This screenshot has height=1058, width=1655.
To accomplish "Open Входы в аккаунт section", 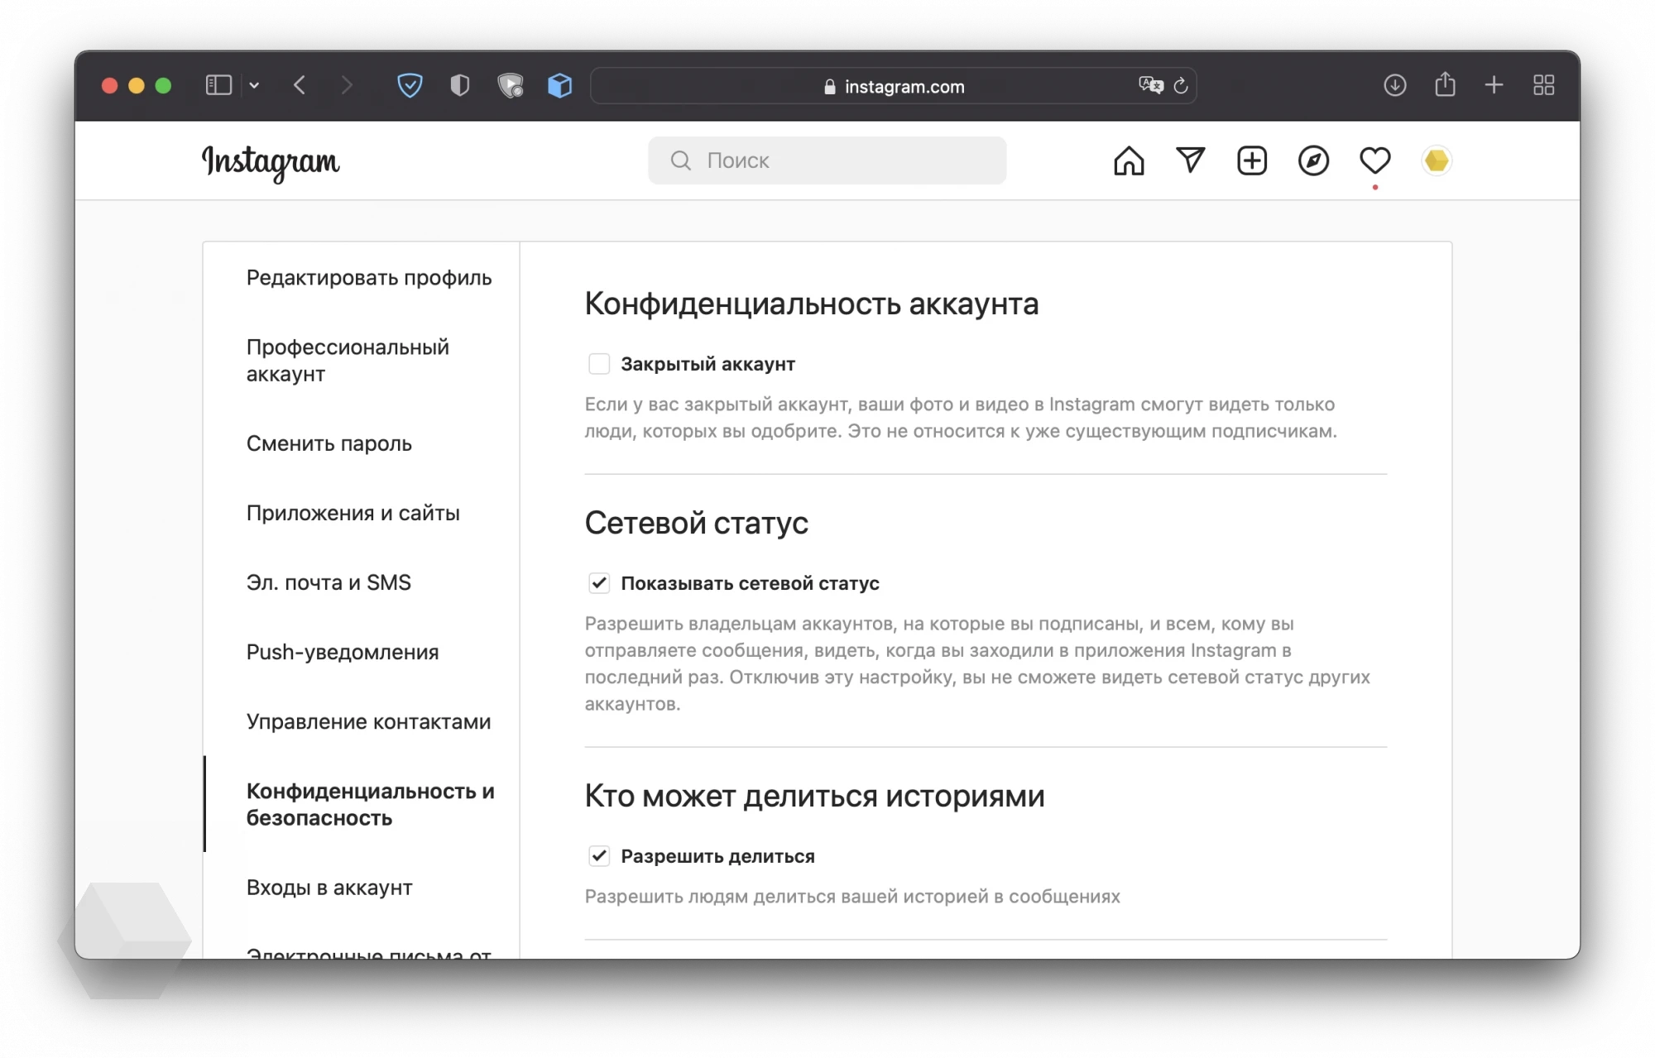I will (329, 888).
